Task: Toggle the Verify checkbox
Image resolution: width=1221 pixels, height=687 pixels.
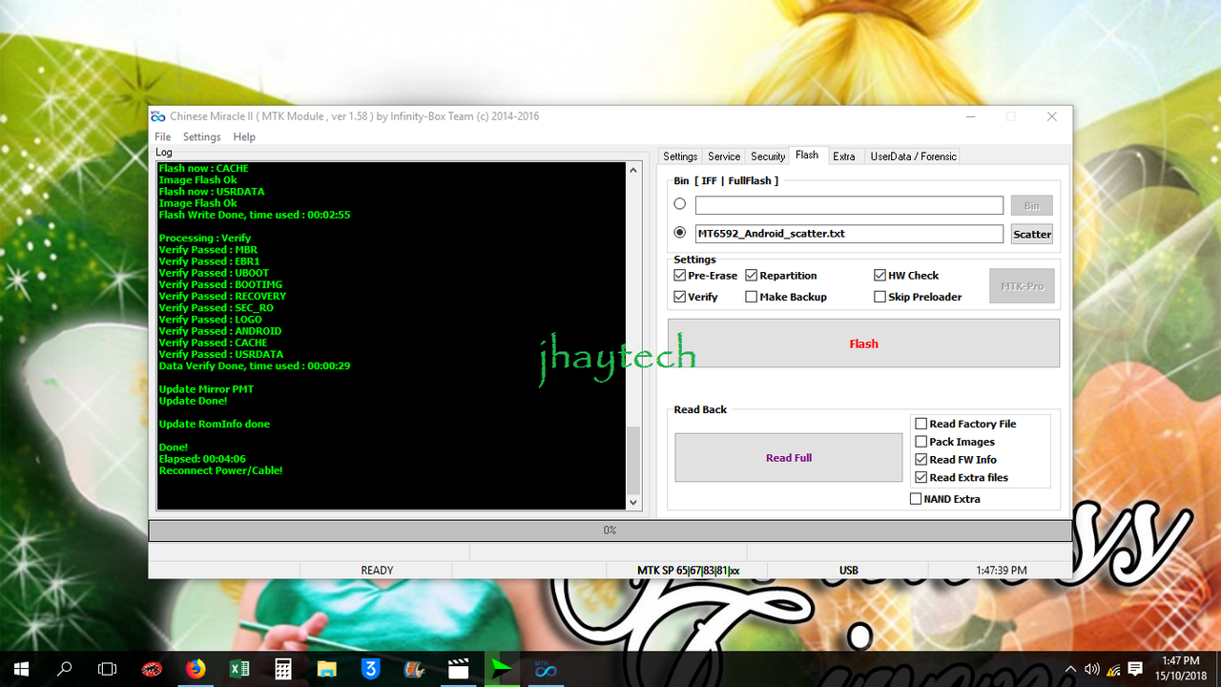Action: 680,297
